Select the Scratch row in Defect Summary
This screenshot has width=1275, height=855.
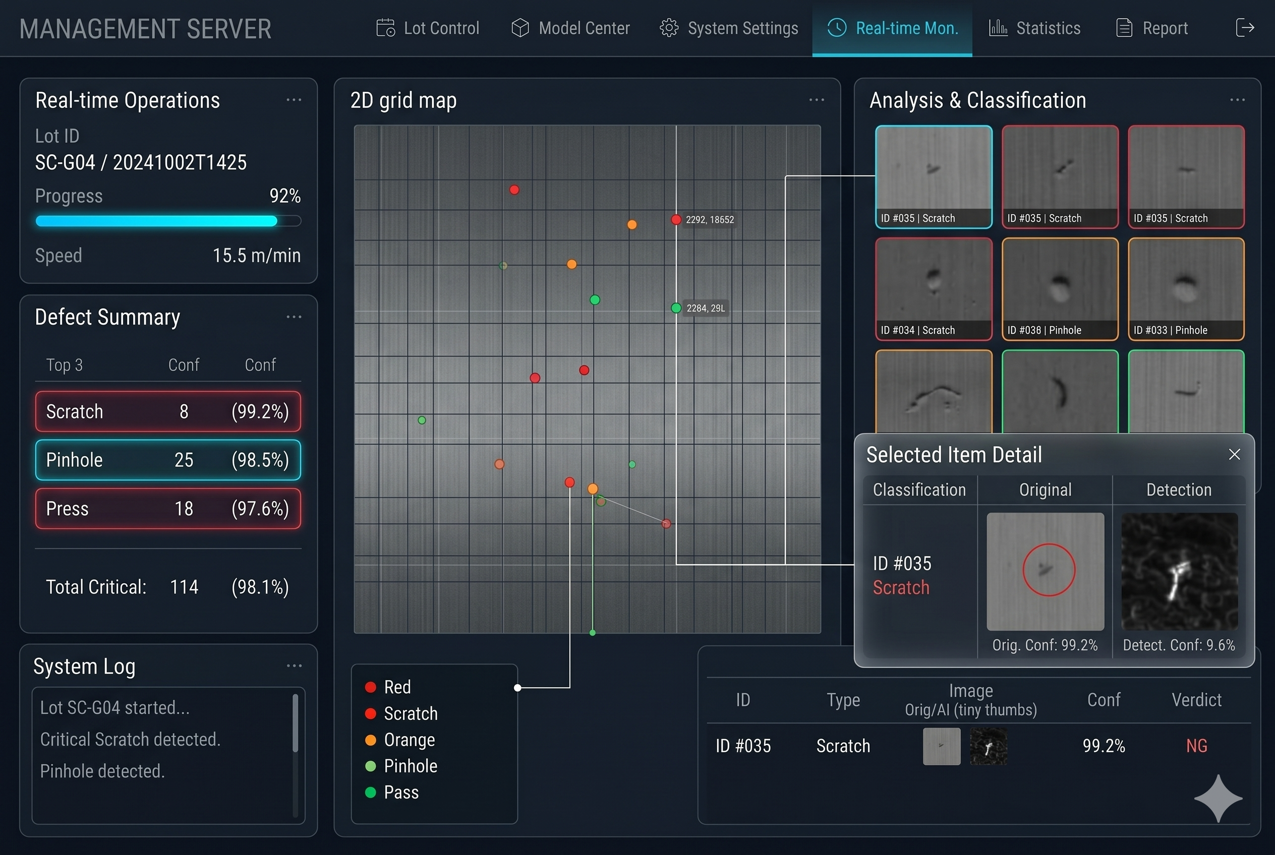pyautogui.click(x=168, y=411)
